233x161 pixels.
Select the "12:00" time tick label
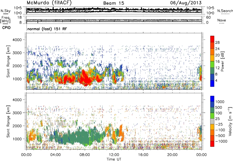coord(114,155)
